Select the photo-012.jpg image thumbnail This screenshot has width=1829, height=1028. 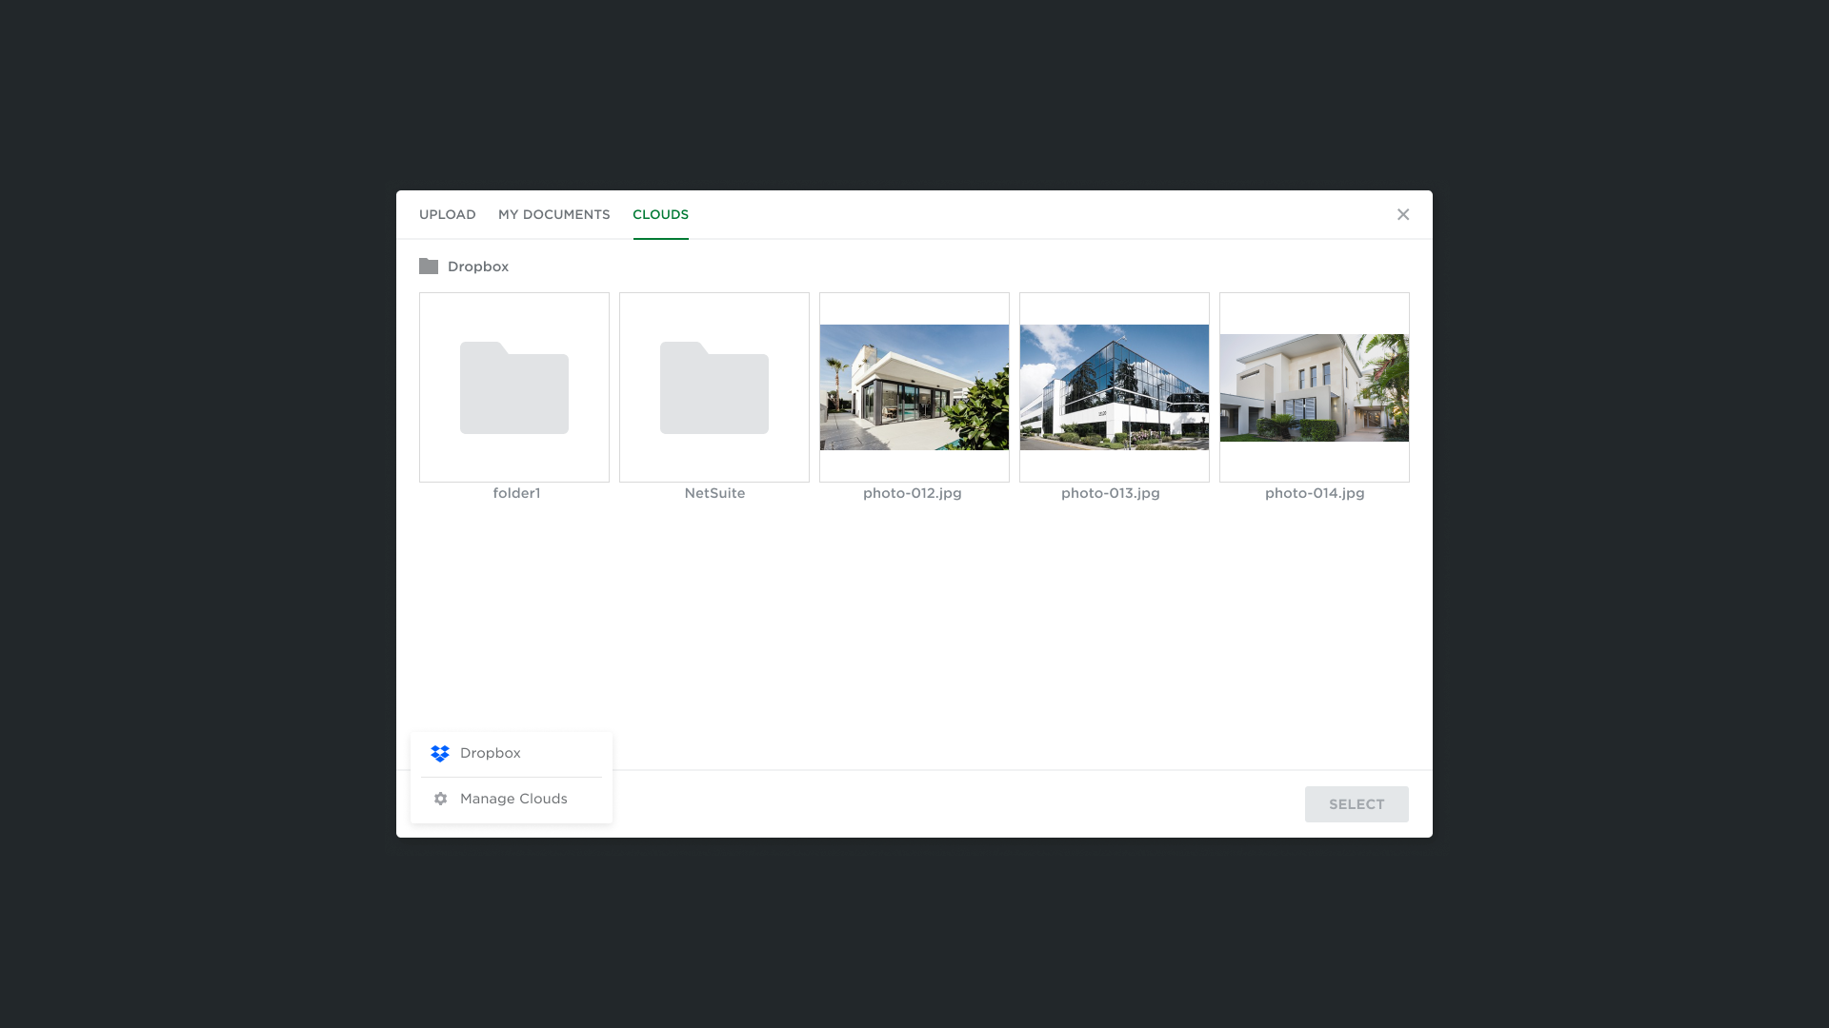pyautogui.click(x=914, y=387)
